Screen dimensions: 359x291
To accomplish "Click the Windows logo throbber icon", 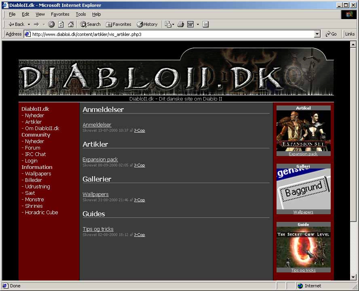I will click(x=349, y=15).
